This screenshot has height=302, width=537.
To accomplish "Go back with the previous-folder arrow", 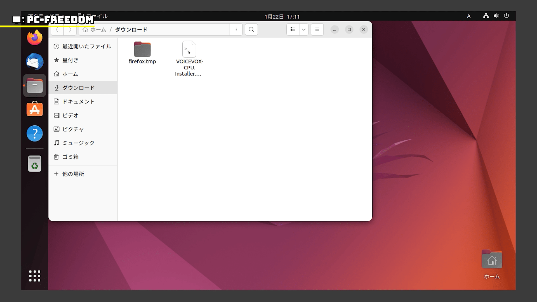I will point(57,29).
